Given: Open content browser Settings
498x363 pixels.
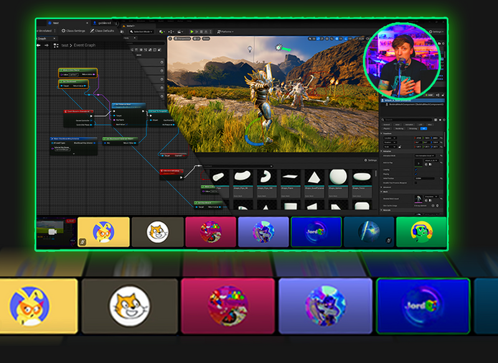Looking at the screenshot, I should coord(370,160).
